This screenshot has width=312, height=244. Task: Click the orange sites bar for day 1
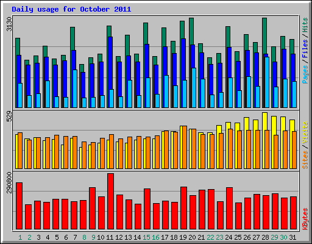[x=20, y=151]
